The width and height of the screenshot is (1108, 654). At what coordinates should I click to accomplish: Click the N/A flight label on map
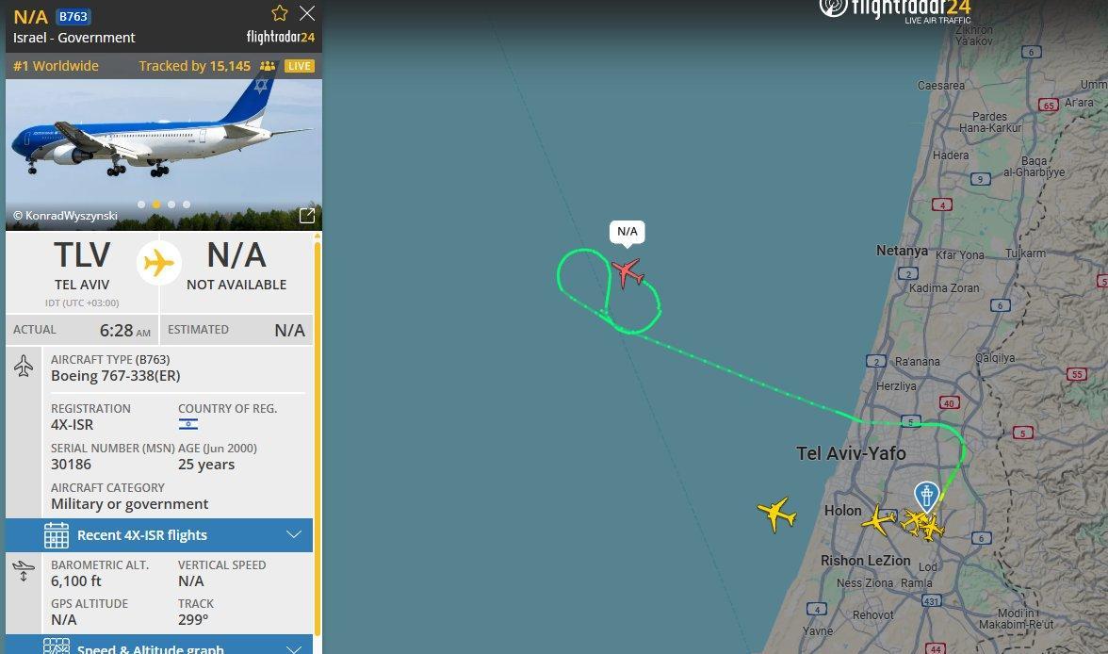(x=627, y=231)
